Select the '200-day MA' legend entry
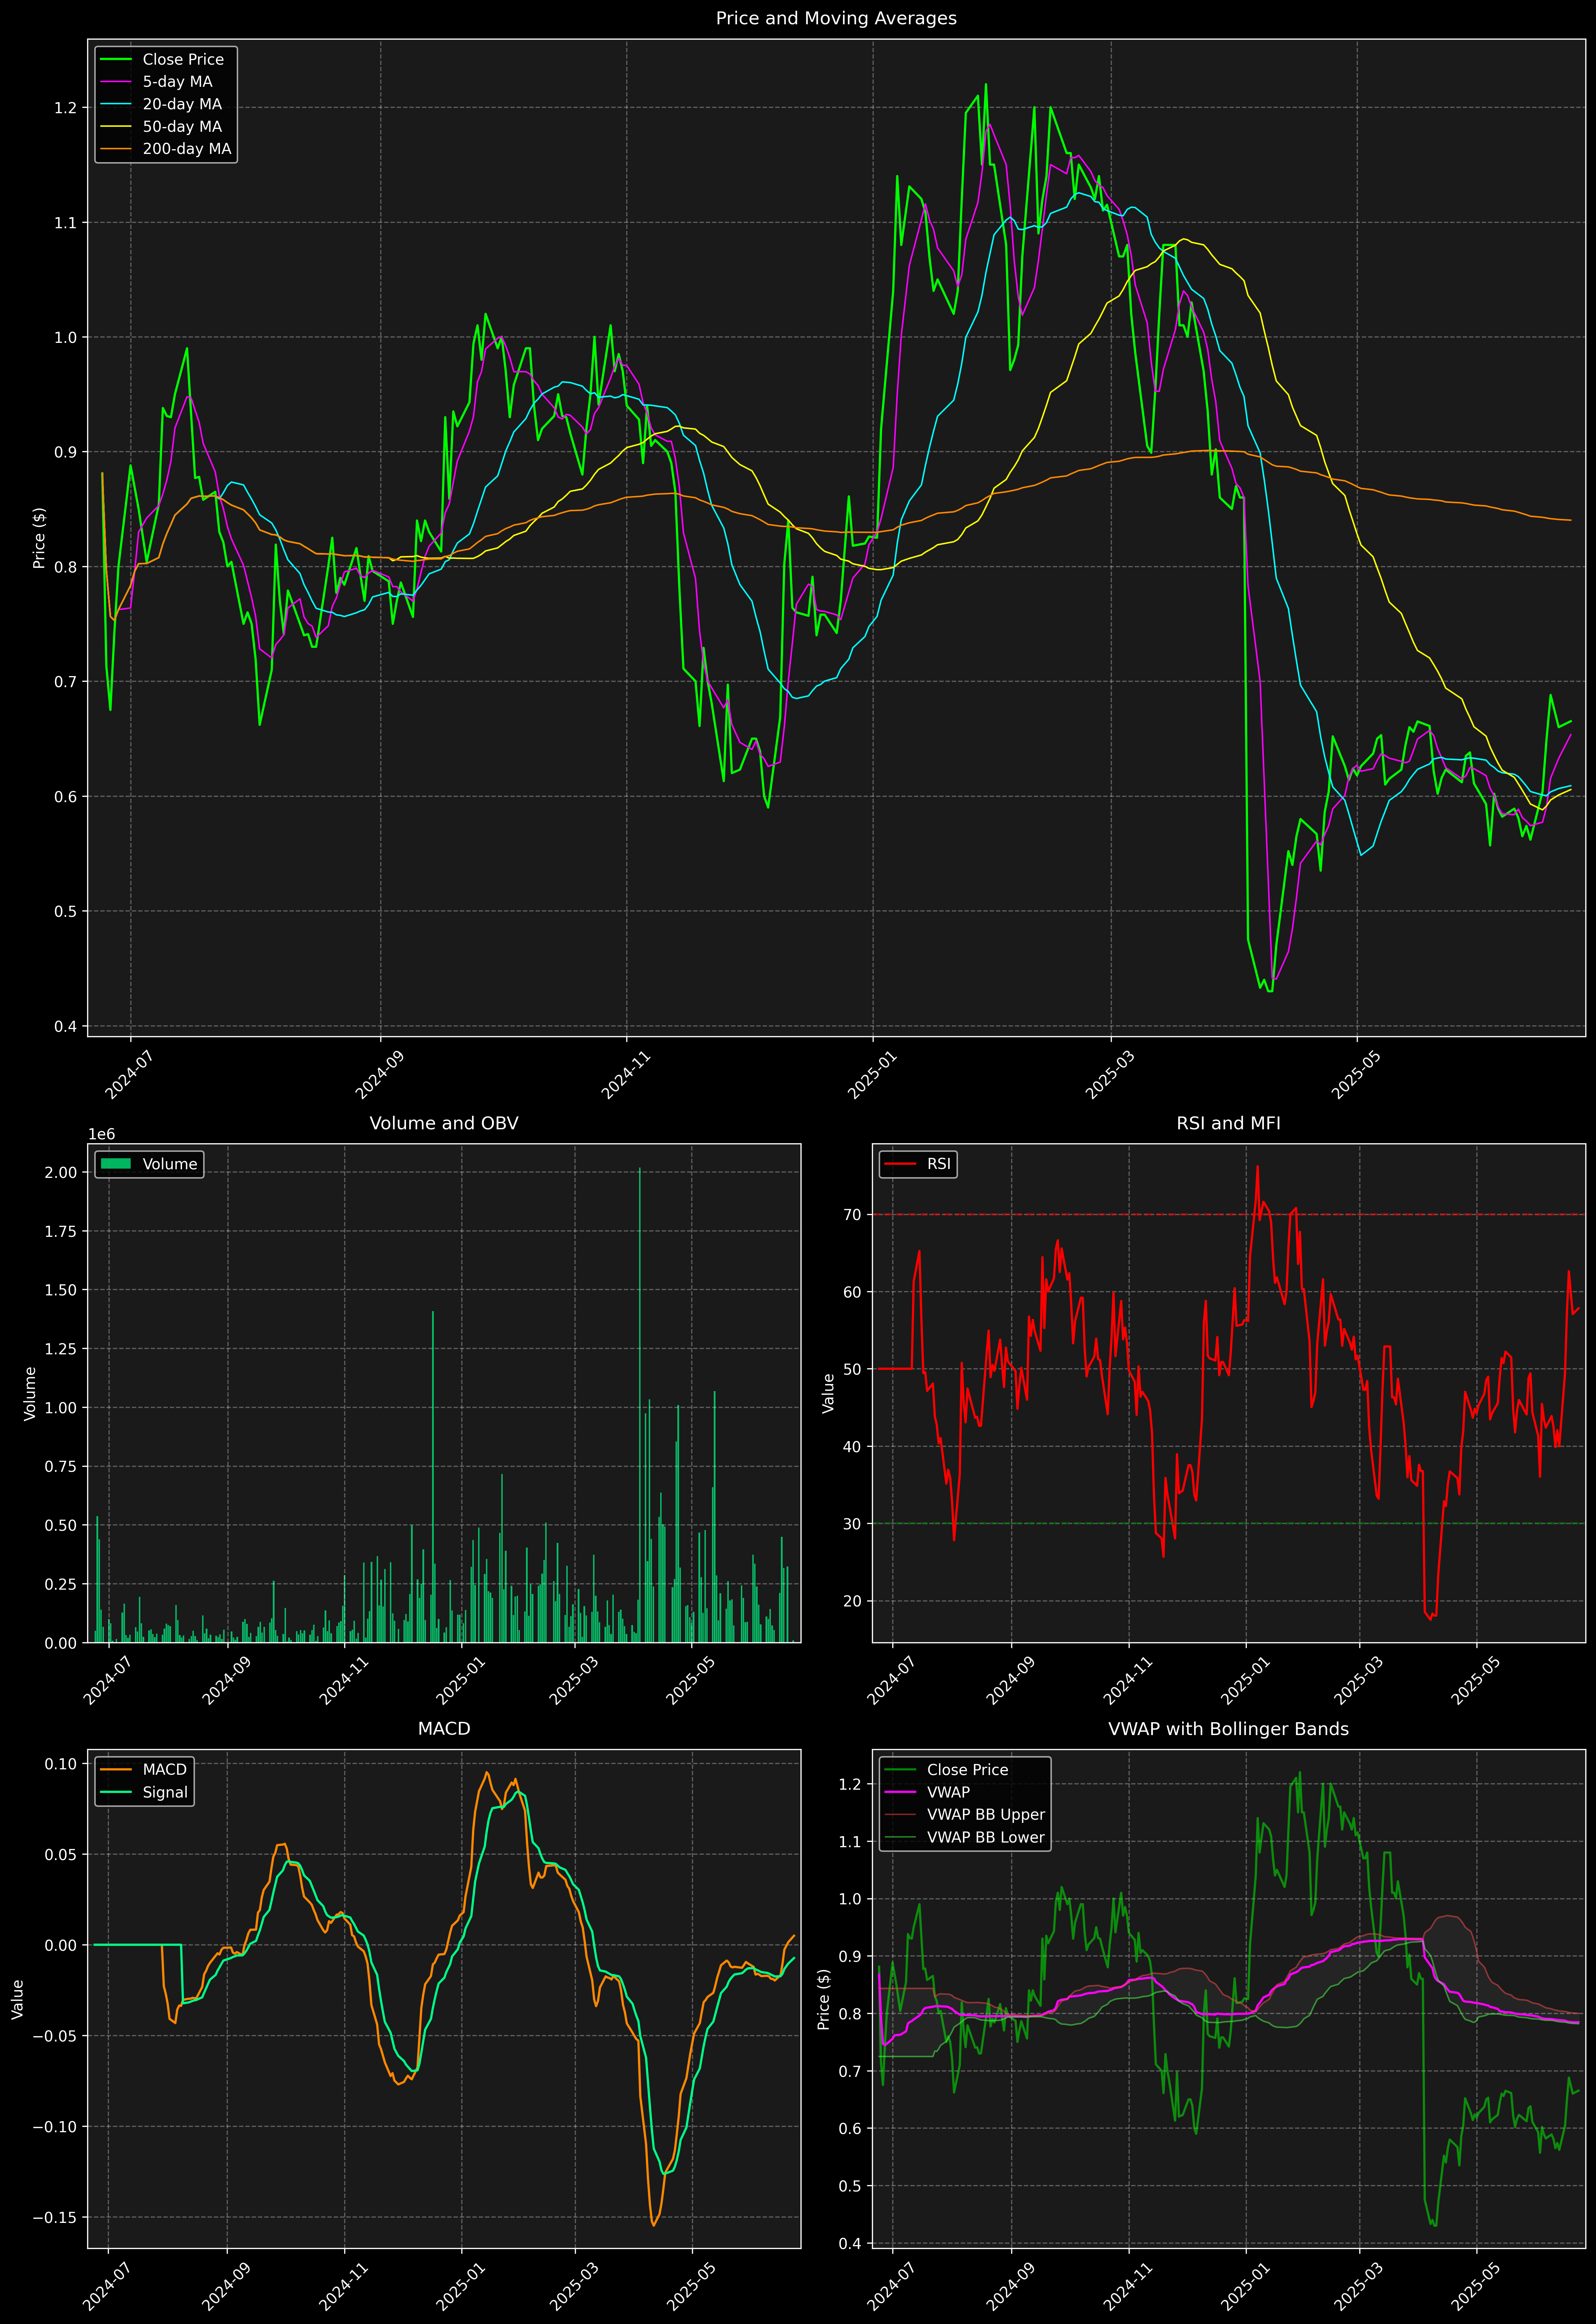 click(x=187, y=149)
